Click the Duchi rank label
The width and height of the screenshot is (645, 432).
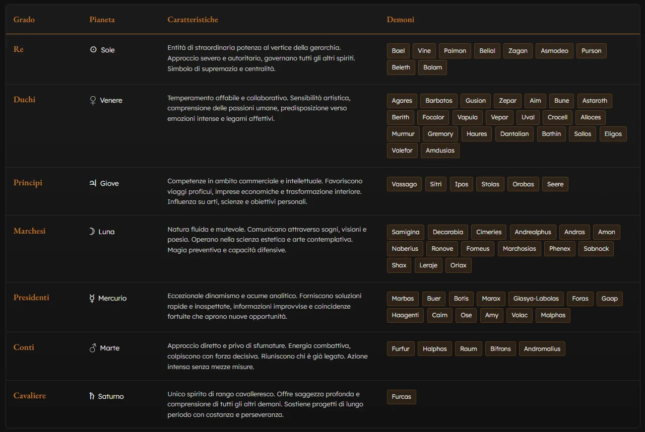pyautogui.click(x=25, y=100)
